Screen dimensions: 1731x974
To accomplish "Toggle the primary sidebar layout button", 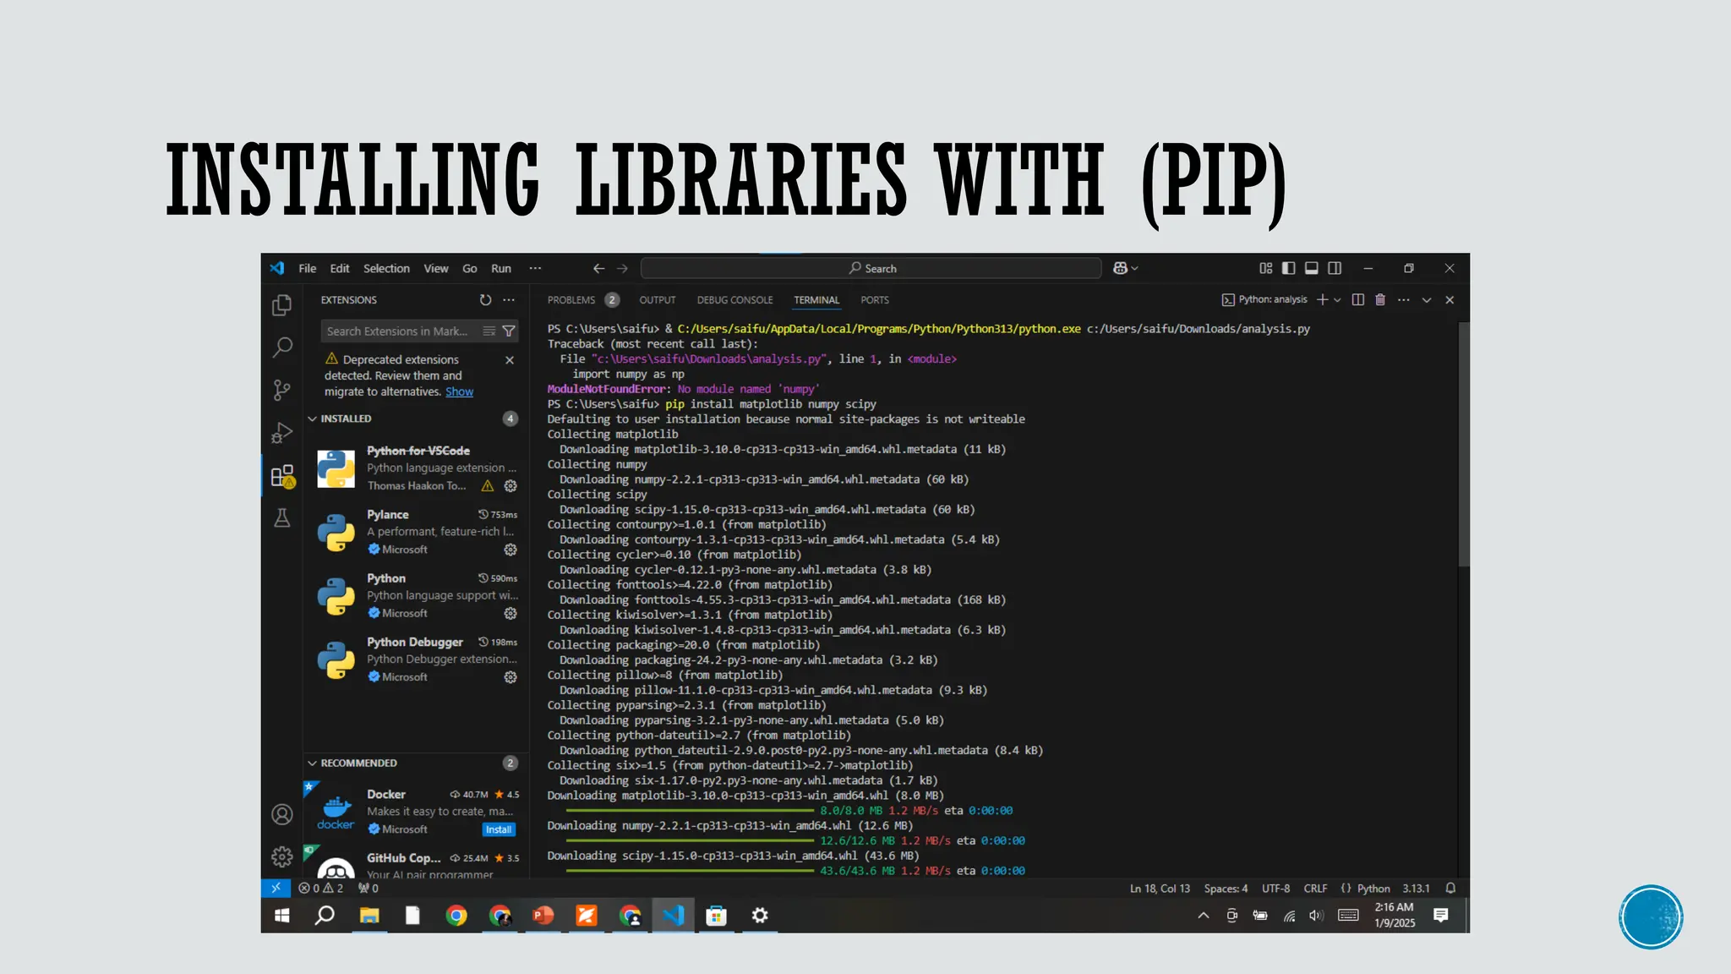I will tap(1288, 268).
